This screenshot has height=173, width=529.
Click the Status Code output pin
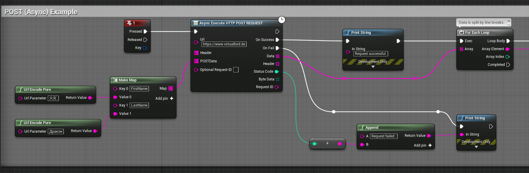click(x=277, y=72)
